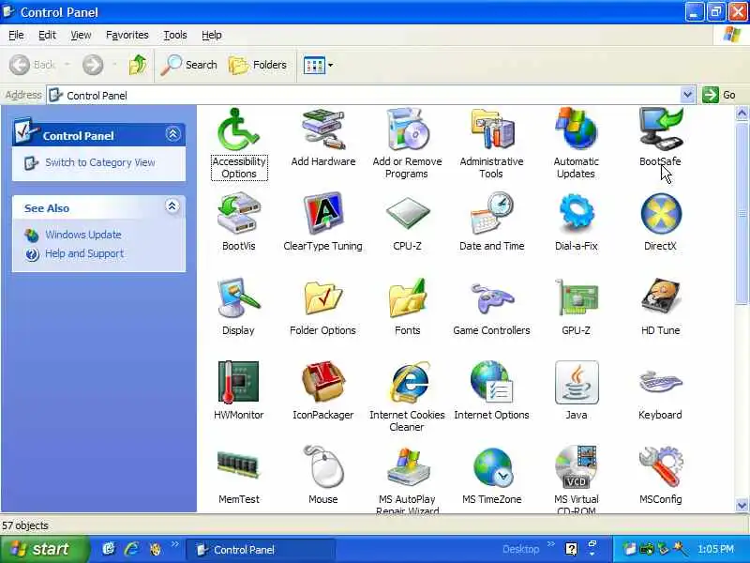The image size is (750, 563).
Task: Click the scrollbar down arrow
Action: pyautogui.click(x=742, y=505)
